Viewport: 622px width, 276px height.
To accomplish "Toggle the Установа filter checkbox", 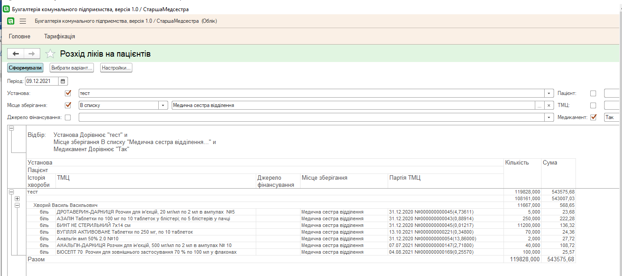I will 68,94.
